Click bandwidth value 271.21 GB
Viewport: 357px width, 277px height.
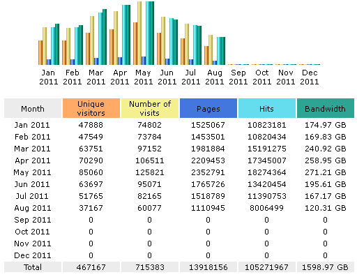(326, 172)
